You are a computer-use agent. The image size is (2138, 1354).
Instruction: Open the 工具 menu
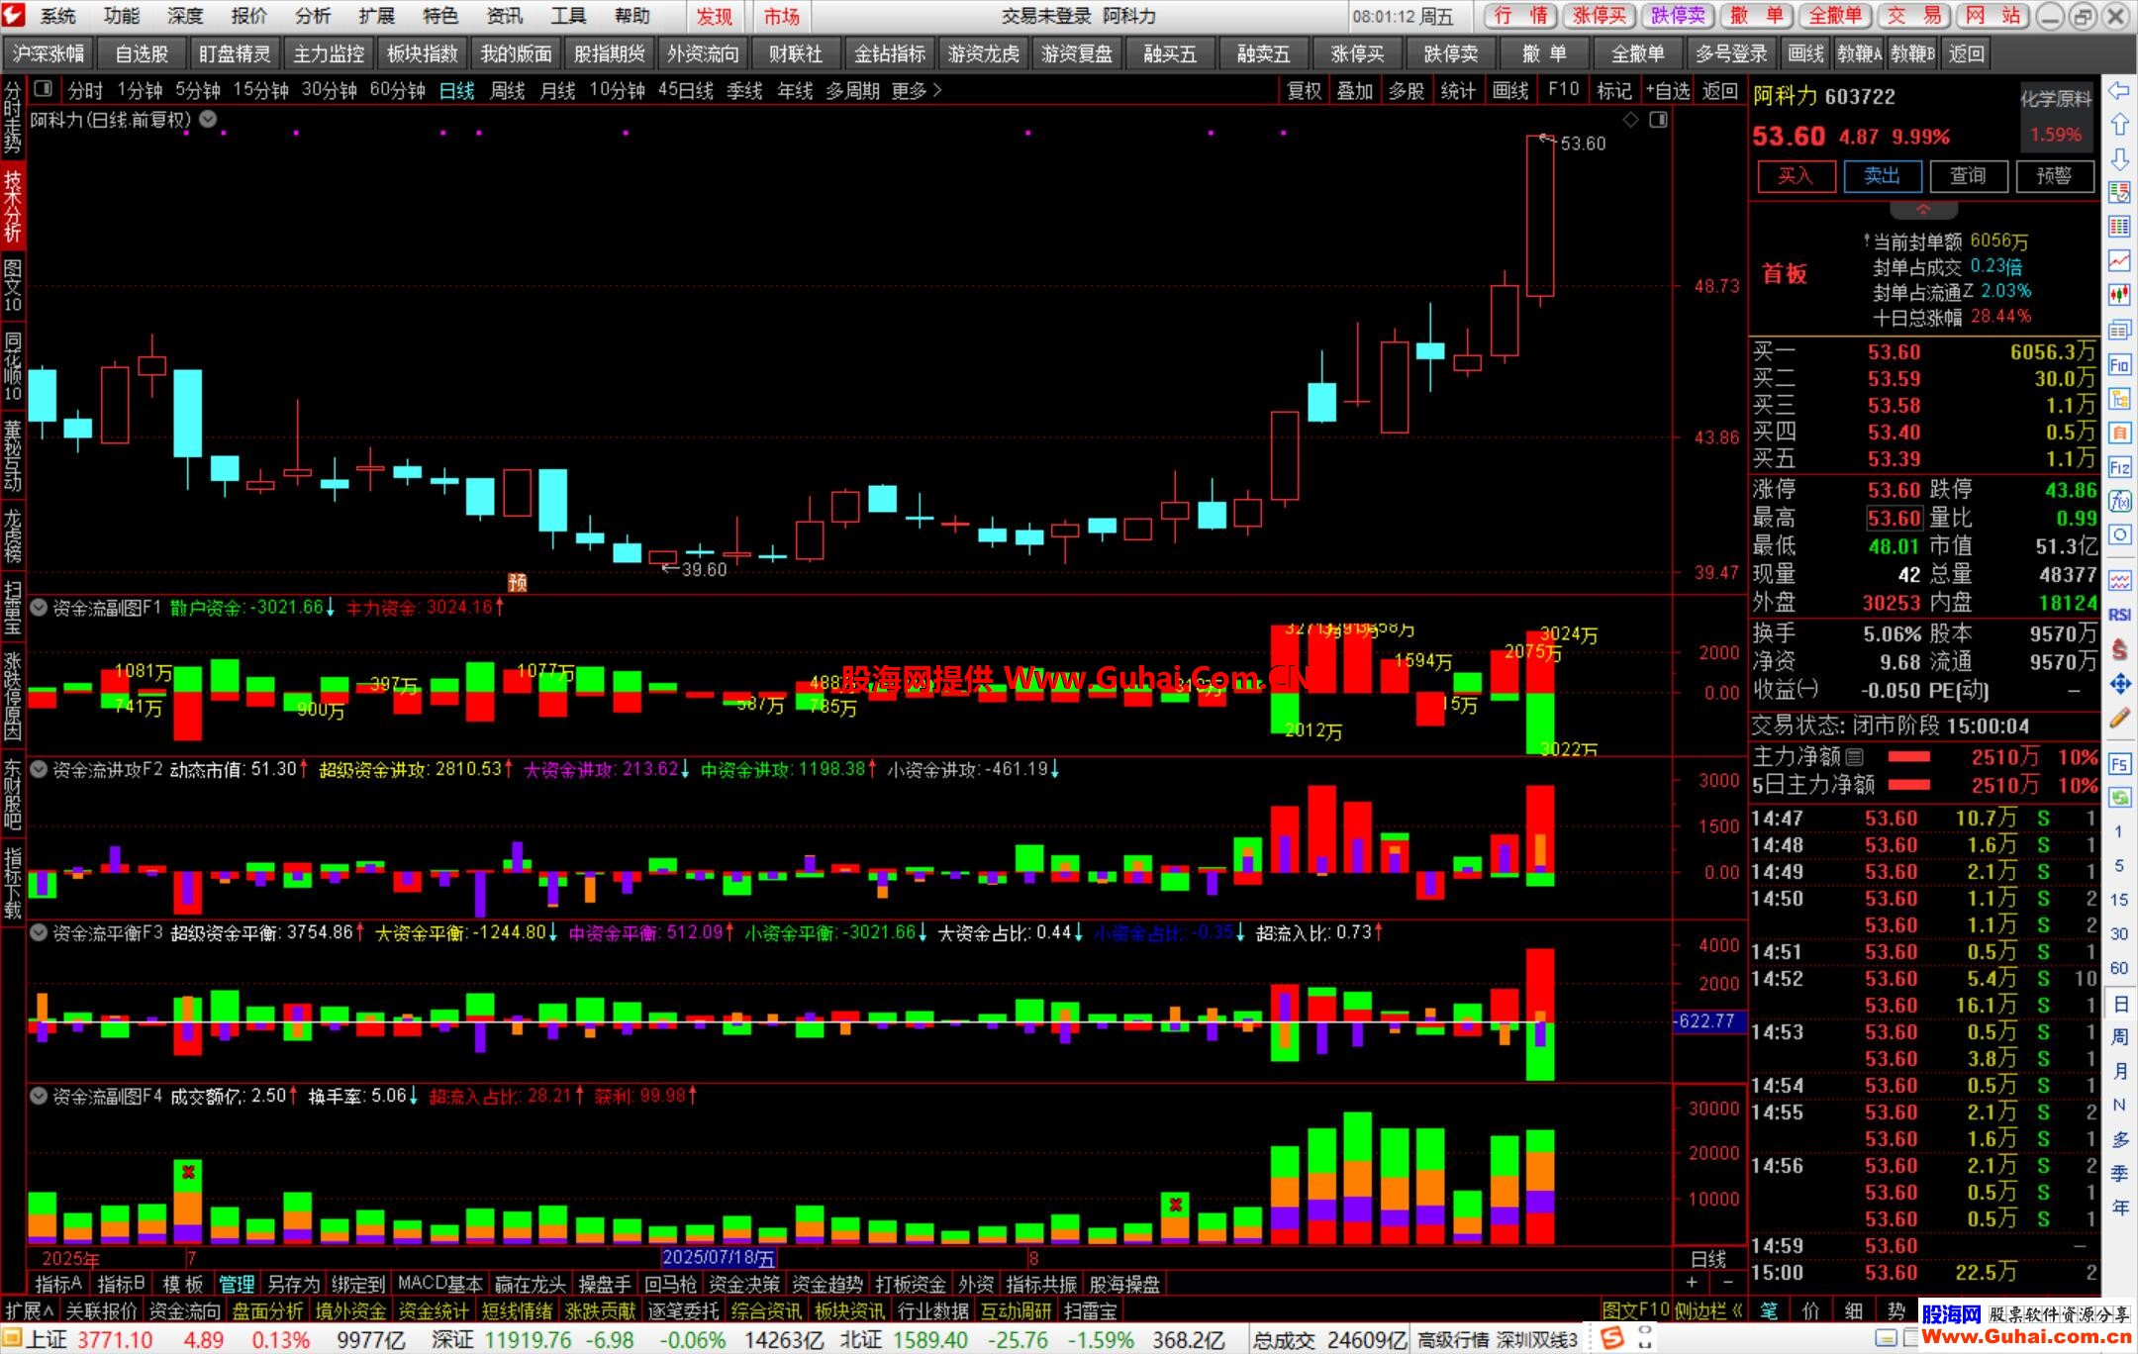click(568, 16)
